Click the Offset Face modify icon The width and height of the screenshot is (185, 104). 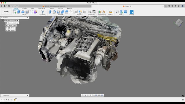(x=67, y=12)
